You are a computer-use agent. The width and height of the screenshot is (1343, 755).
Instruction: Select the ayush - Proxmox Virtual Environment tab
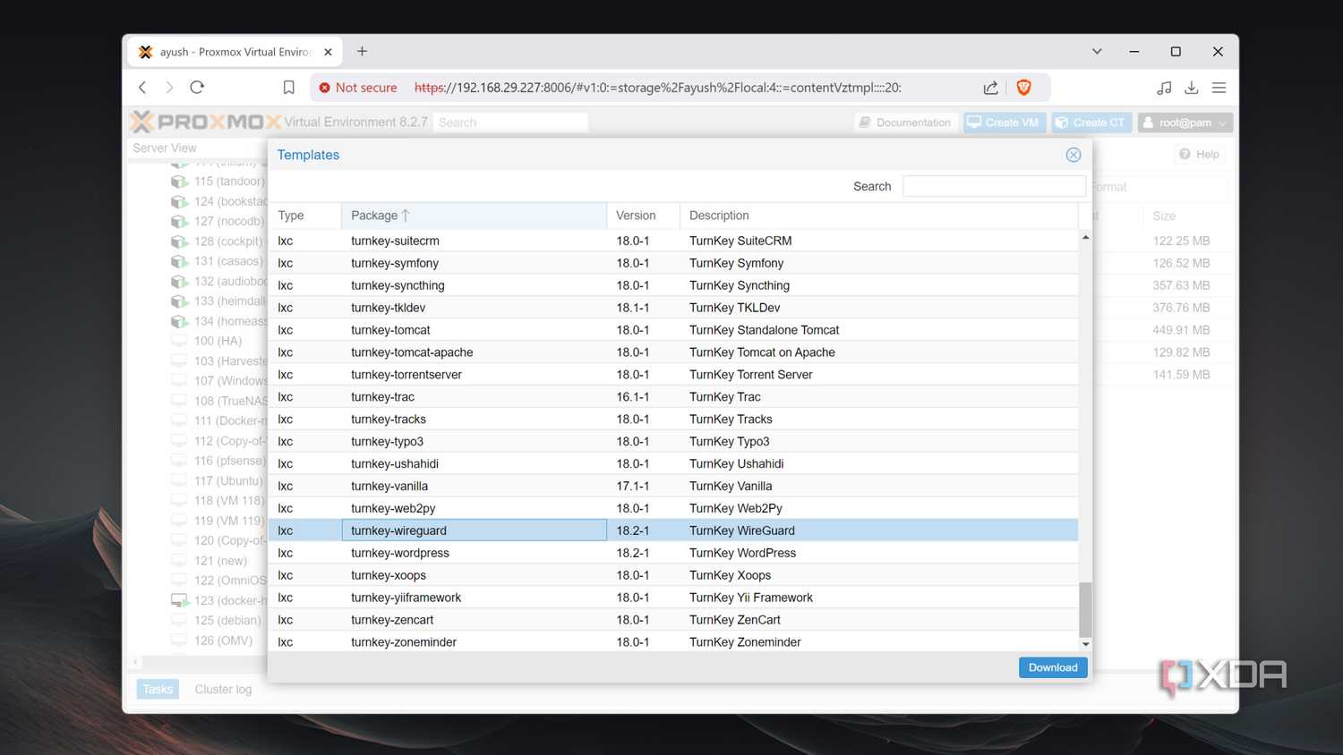point(235,52)
